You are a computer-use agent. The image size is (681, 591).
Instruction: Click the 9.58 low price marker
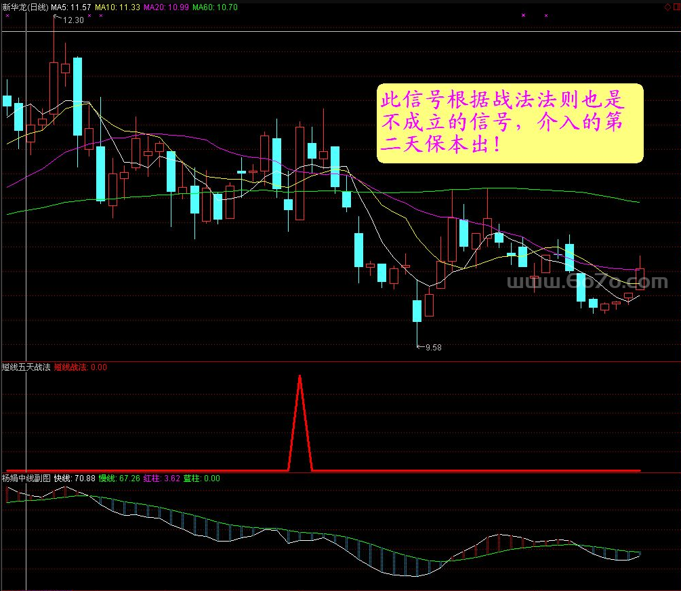[x=431, y=347]
